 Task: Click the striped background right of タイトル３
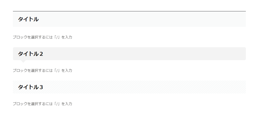pyautogui.click(x=155, y=87)
